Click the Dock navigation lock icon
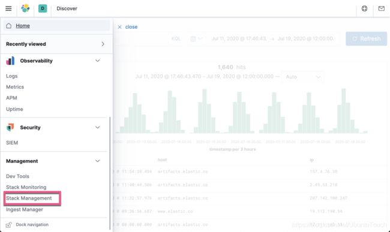 [8, 225]
